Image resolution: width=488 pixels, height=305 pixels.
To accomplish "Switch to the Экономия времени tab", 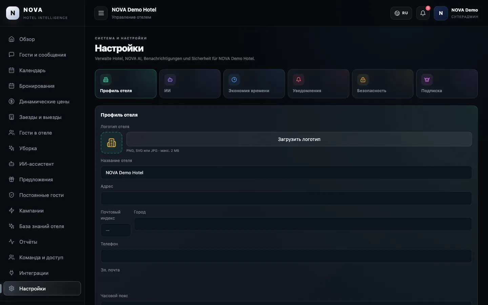I will click(254, 84).
